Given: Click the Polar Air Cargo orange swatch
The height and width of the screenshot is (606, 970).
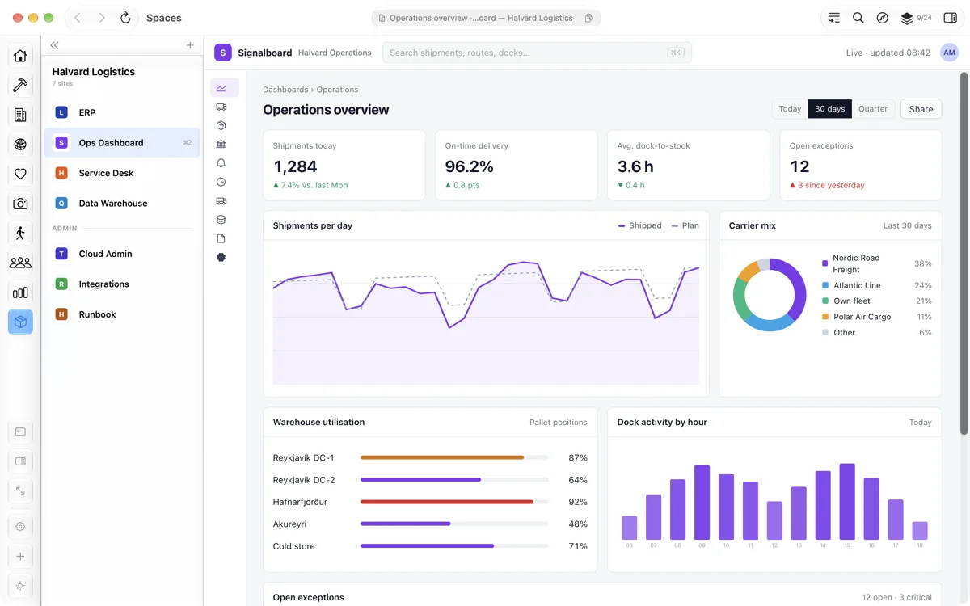Looking at the screenshot, I should coord(824,317).
